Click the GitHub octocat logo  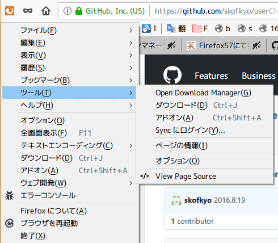(172, 75)
